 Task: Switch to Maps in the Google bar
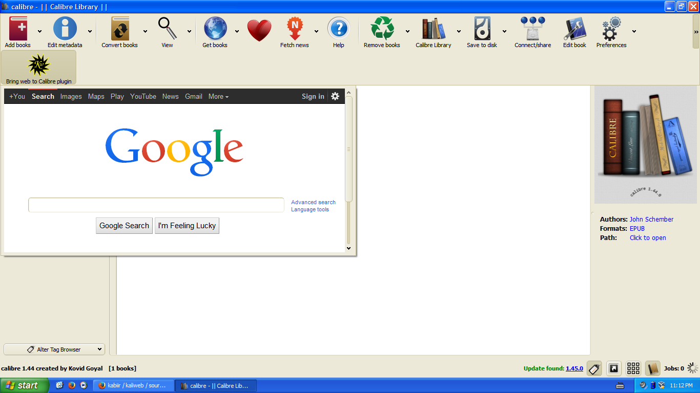[x=96, y=96]
